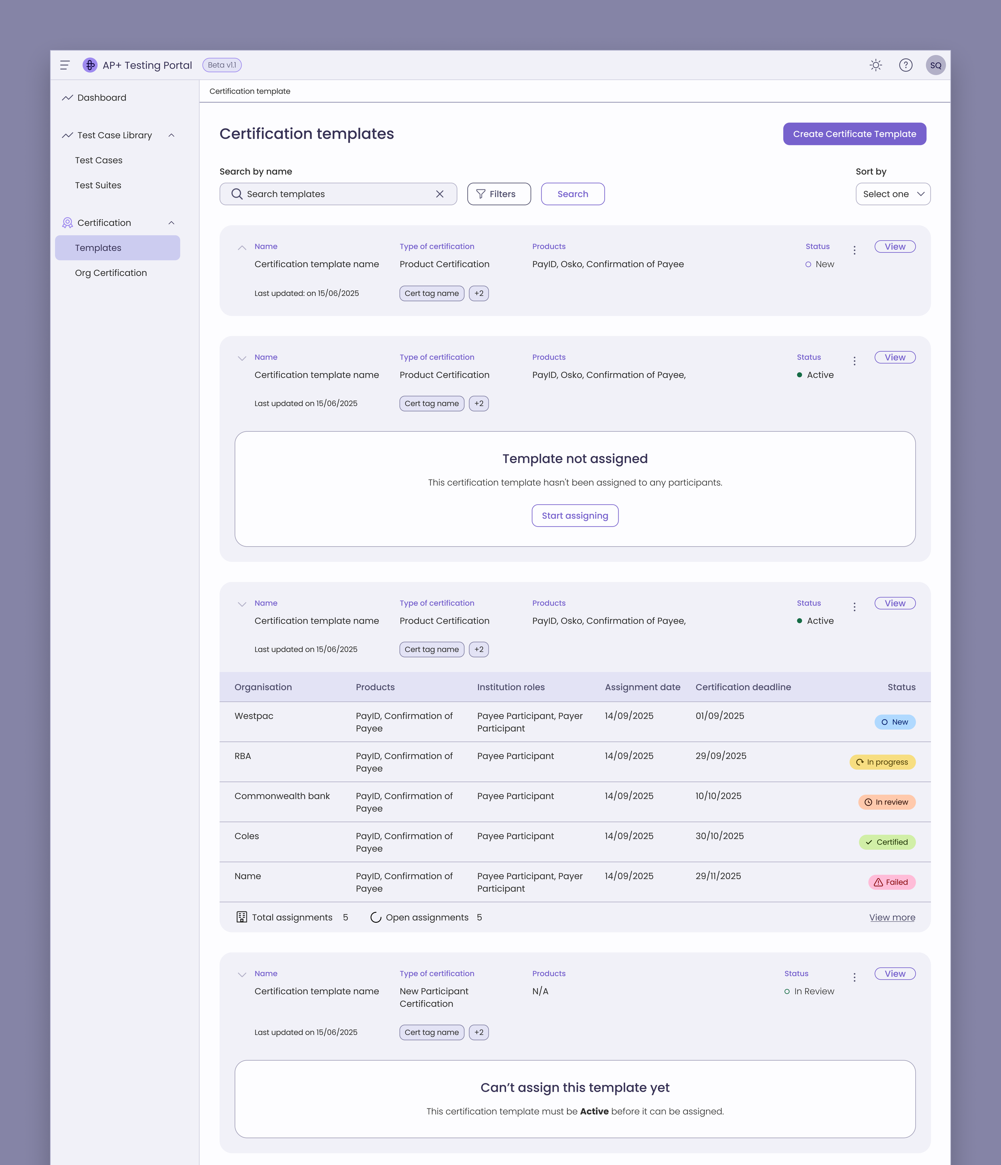
Task: Collapse the first template card chevron
Action: (242, 247)
